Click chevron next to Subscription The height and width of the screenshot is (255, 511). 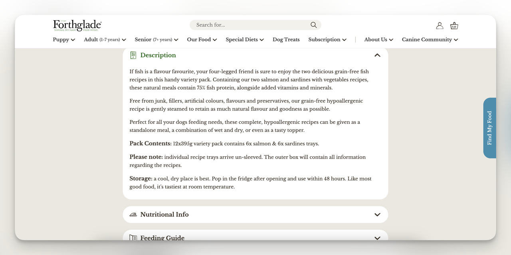(x=344, y=40)
